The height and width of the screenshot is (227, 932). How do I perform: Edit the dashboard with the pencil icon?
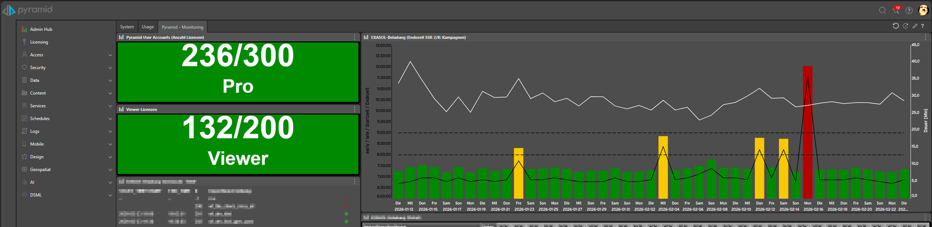(915, 26)
